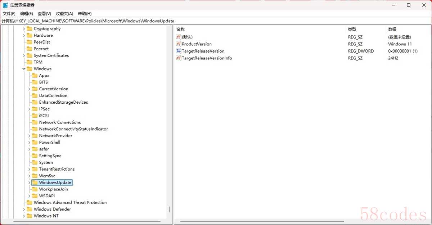Select the TargetReleaseVersionInfo value name
This screenshot has width=432, height=225.
pos(207,58)
